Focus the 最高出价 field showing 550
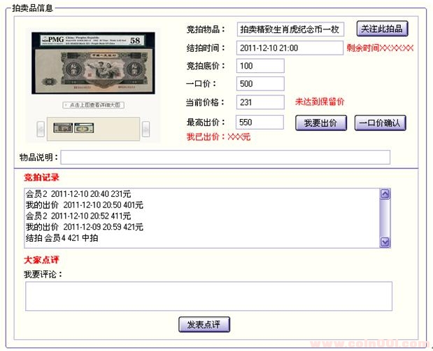 coord(260,122)
